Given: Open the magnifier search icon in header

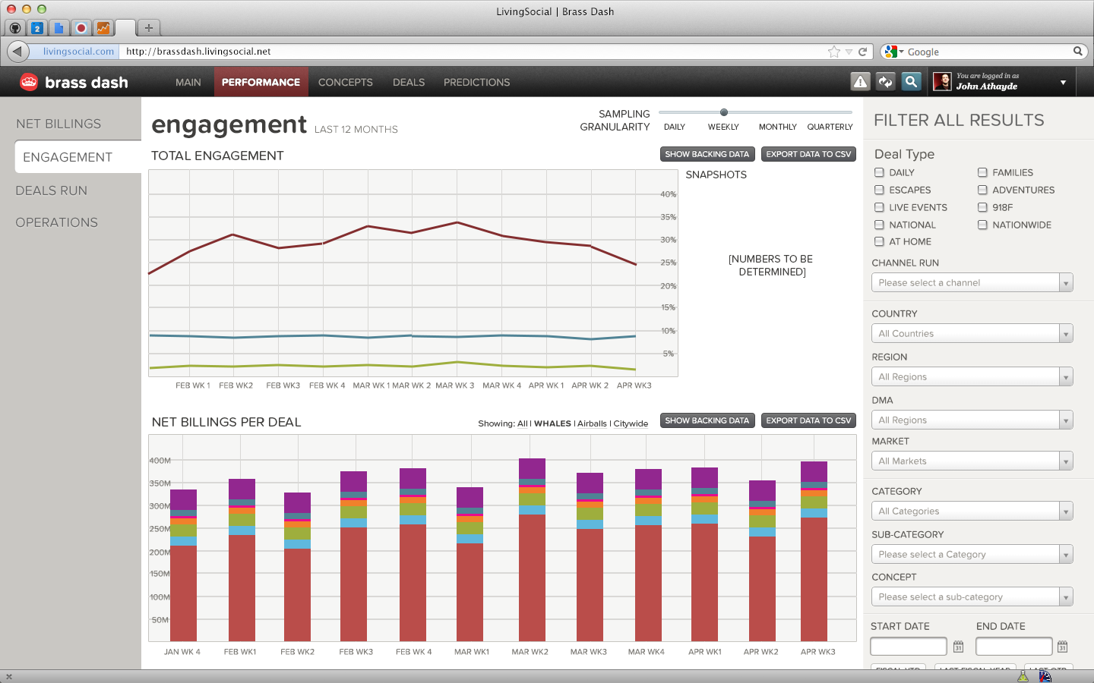Looking at the screenshot, I should pos(911,82).
